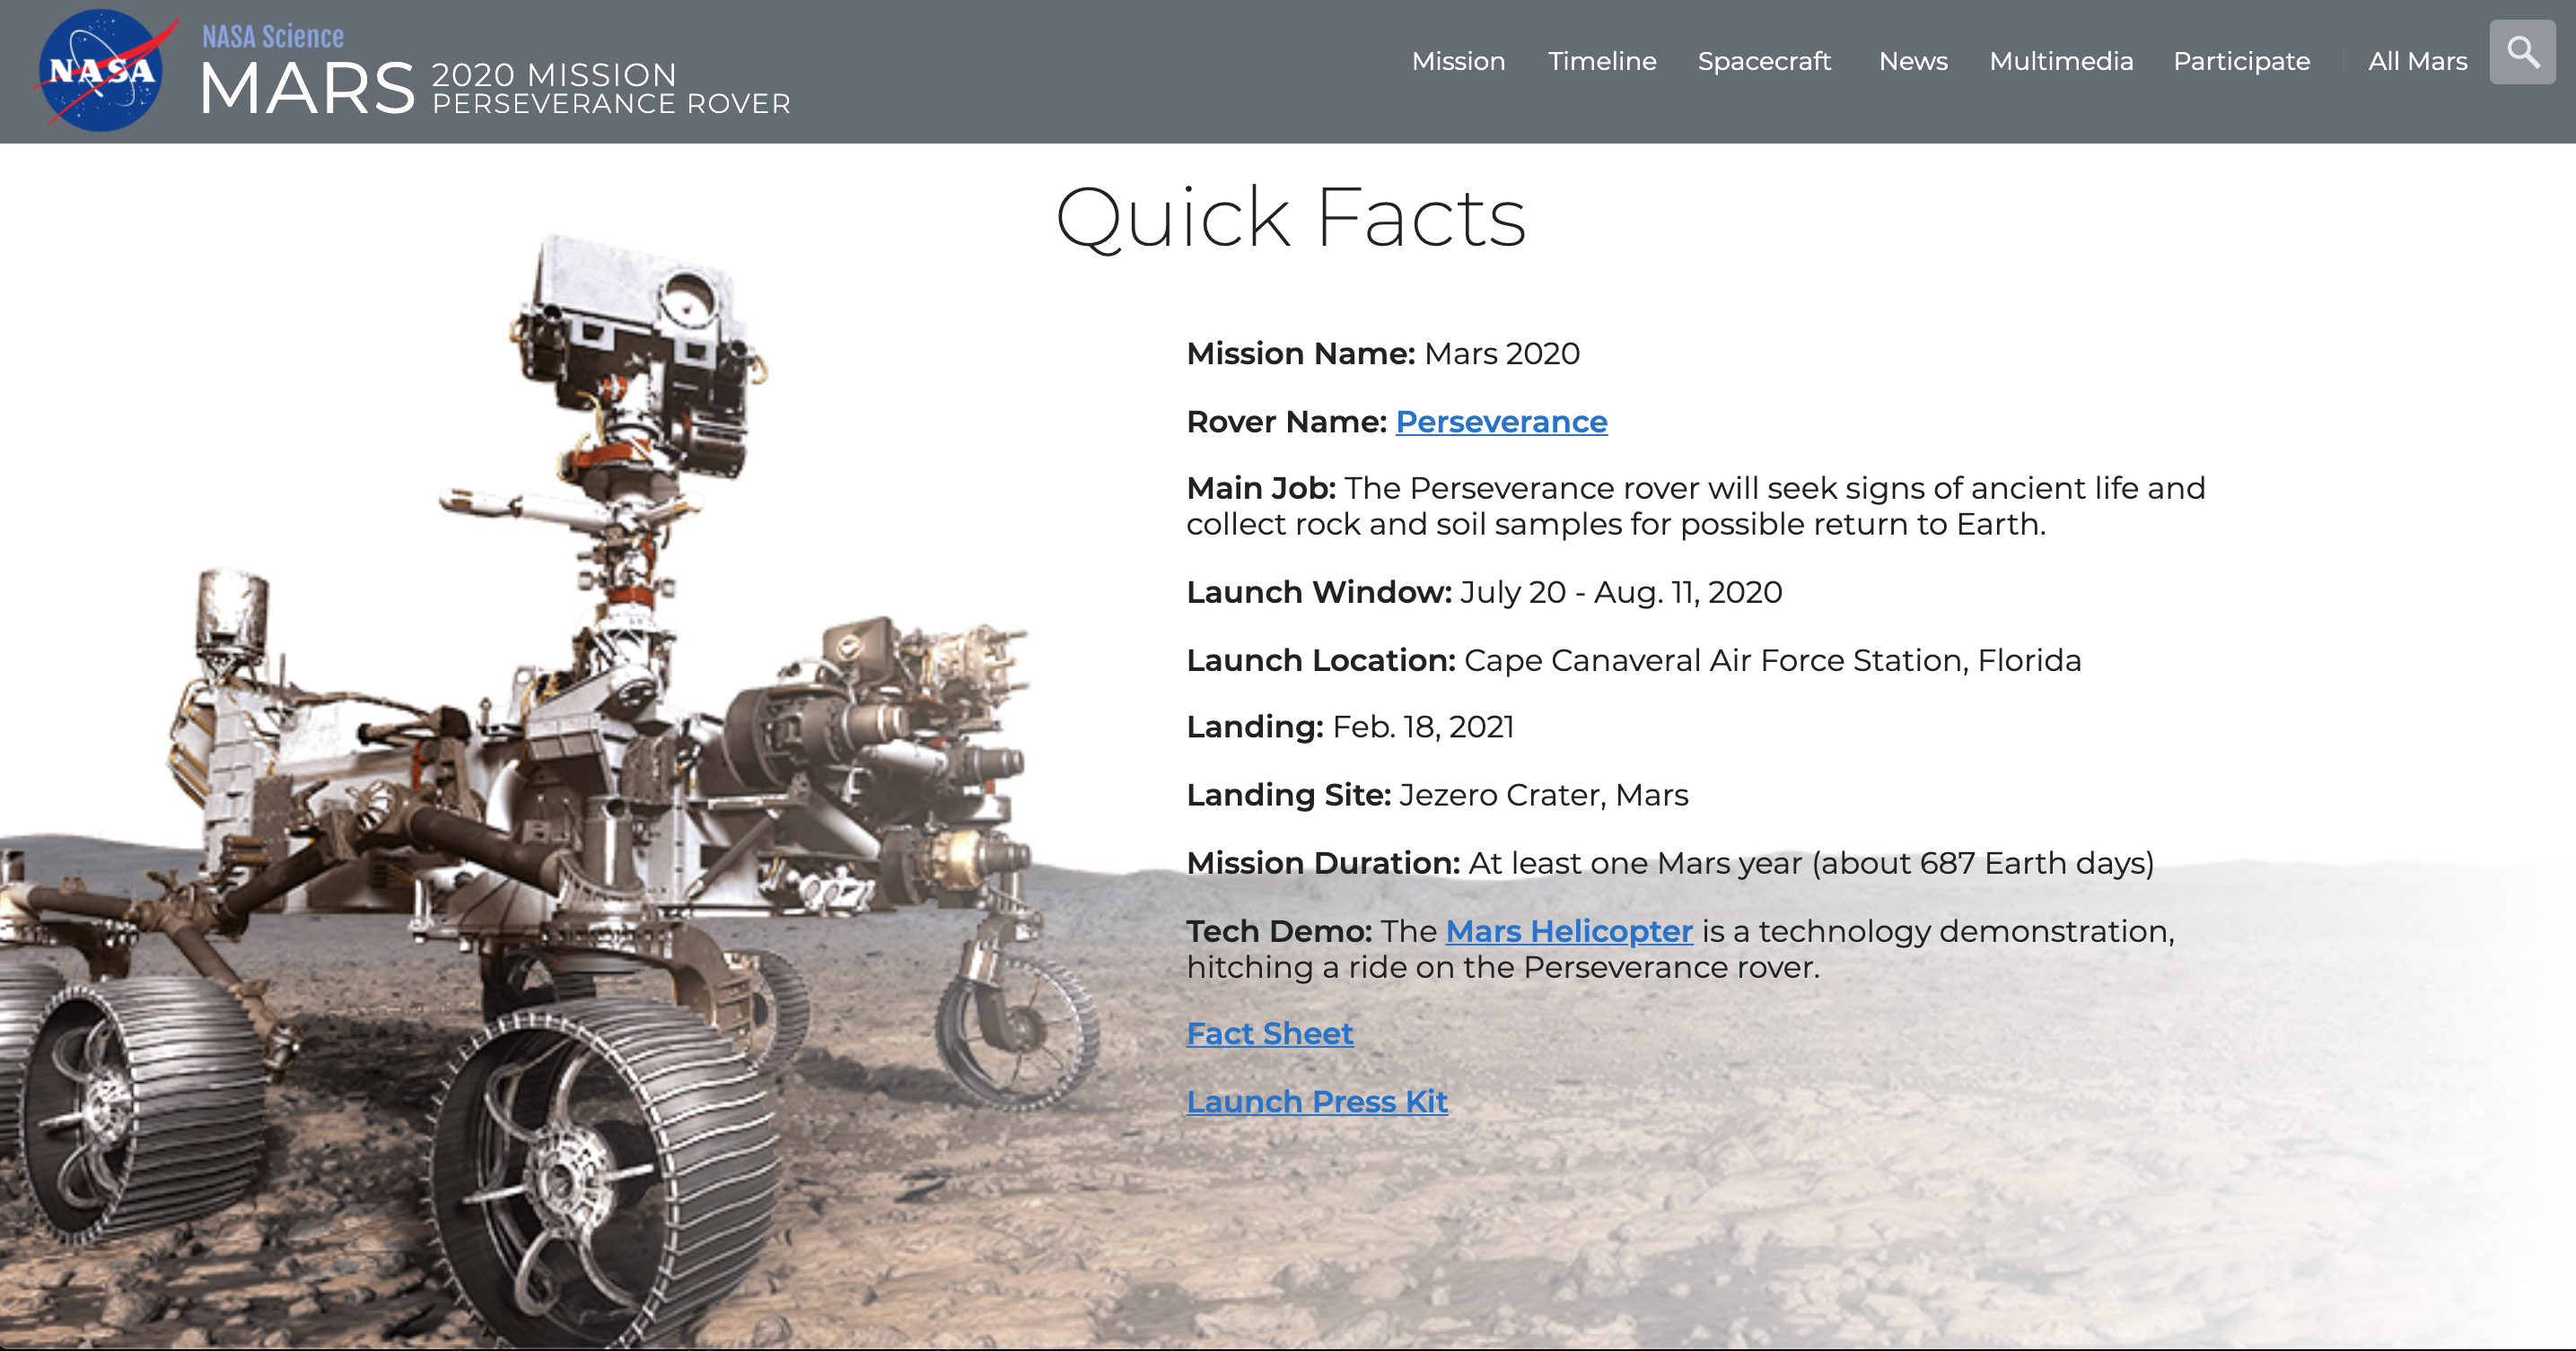Viewport: 2576px width, 1351px height.
Task: Open the Spacecraft menu
Action: pos(1764,61)
